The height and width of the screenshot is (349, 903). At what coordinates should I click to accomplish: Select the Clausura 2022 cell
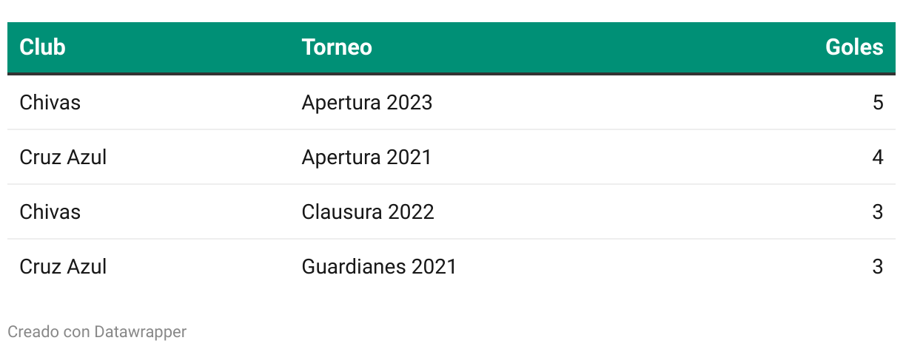tap(368, 211)
